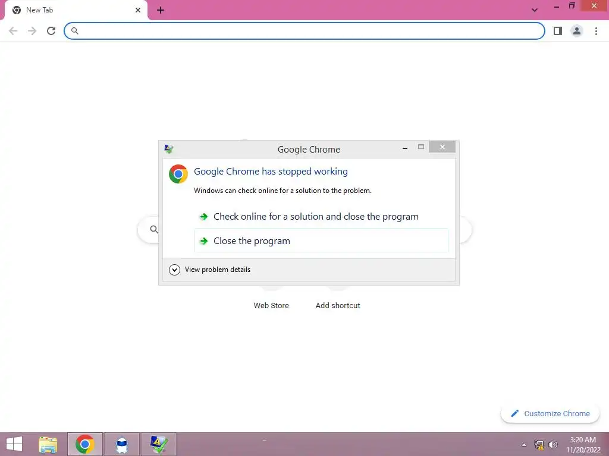Select the New Tab tab
Screen dimensions: 609x456
[76, 11]
